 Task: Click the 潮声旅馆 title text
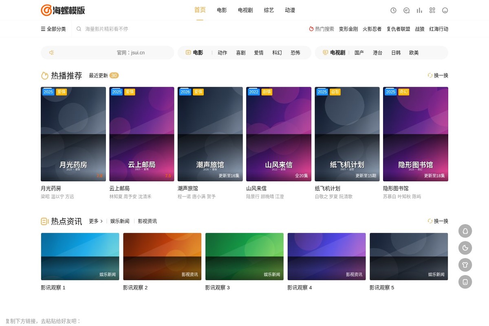click(x=188, y=188)
